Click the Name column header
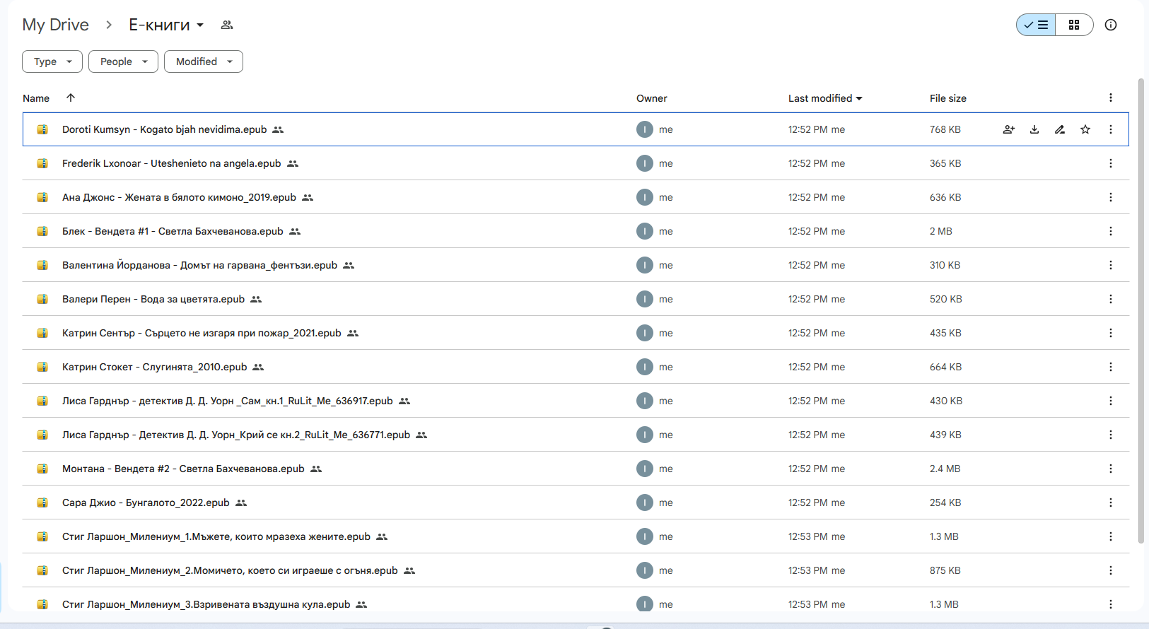Viewport: 1149px width, 629px height. (36, 98)
